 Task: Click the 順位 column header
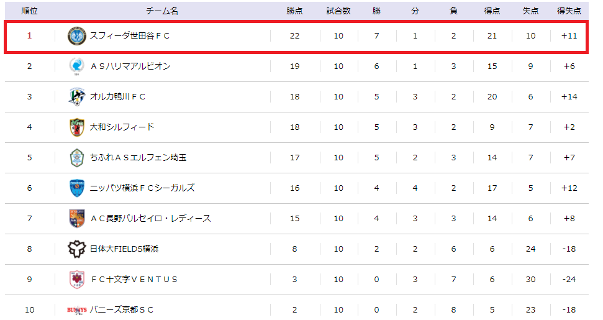[x=29, y=11]
